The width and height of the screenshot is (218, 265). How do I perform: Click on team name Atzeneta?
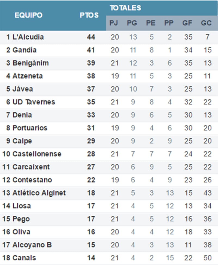[28, 76]
